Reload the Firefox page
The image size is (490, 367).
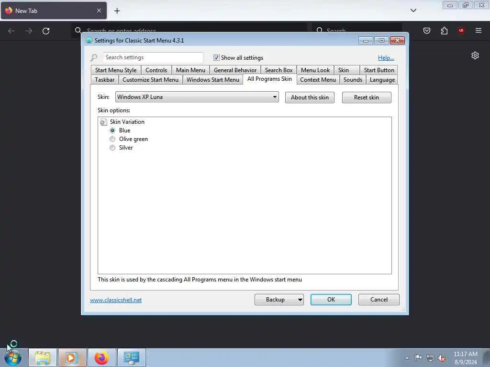click(46, 31)
